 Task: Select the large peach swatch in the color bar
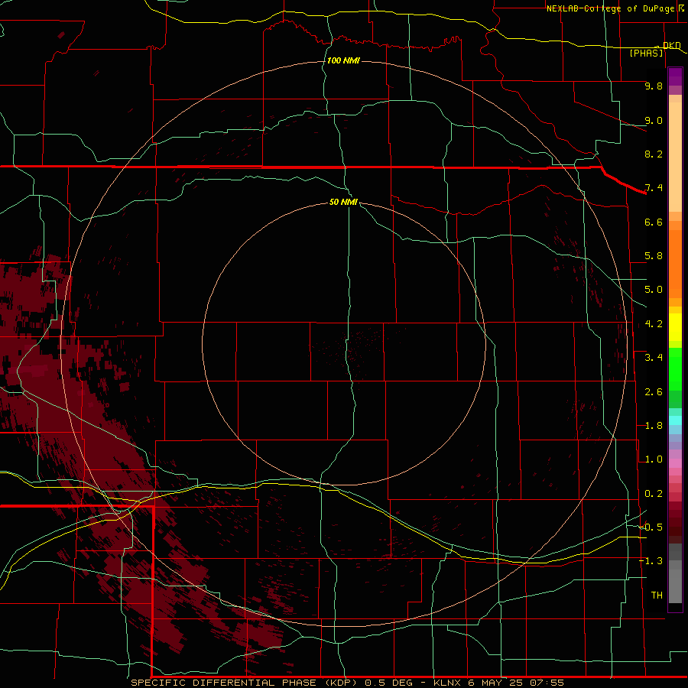[675, 157]
